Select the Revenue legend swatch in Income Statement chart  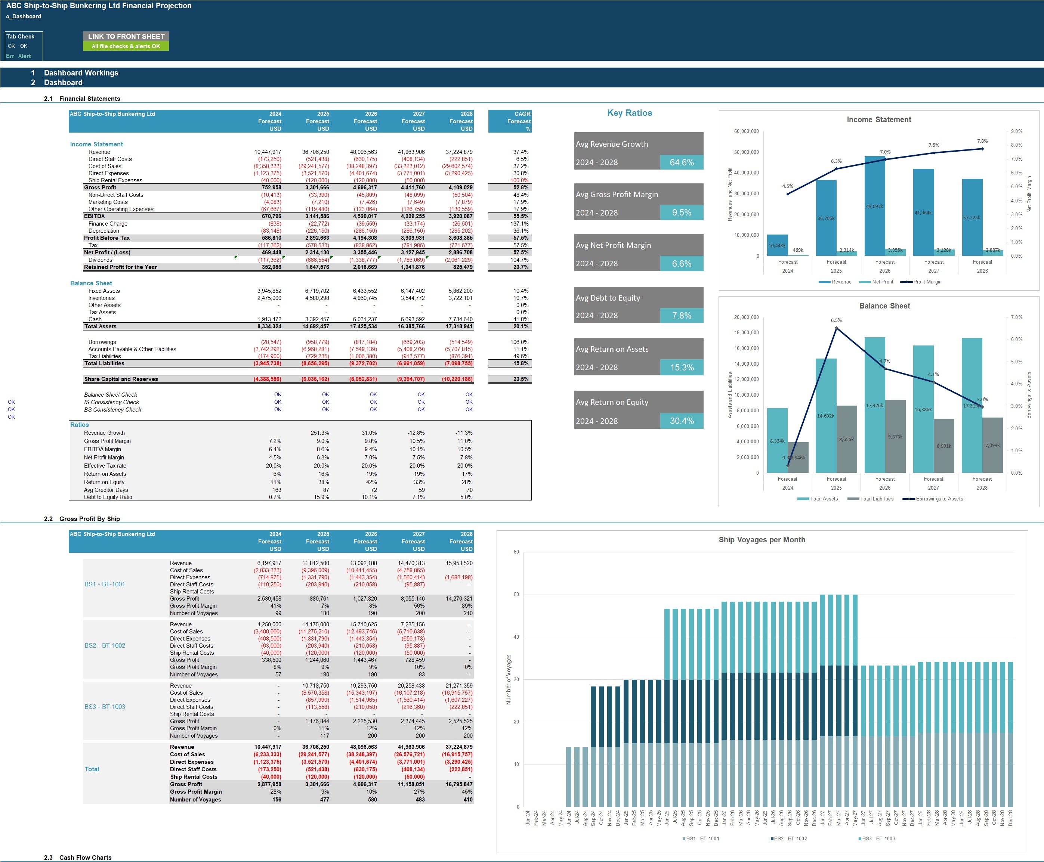pyautogui.click(x=824, y=282)
